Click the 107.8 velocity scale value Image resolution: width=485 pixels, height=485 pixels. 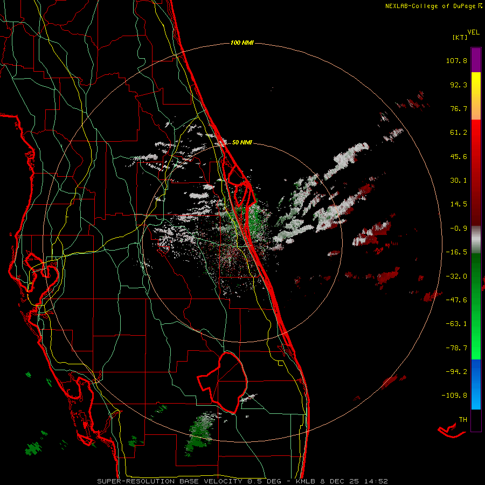(456, 60)
